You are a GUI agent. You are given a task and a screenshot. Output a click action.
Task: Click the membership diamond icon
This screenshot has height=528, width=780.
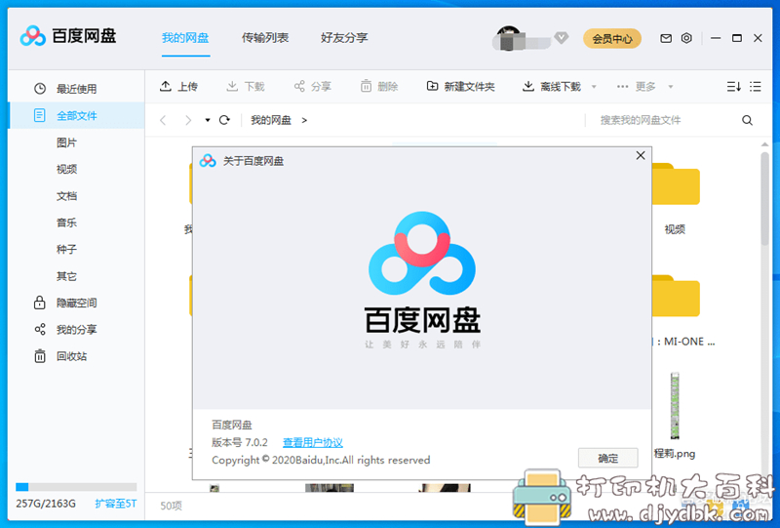[x=562, y=38]
